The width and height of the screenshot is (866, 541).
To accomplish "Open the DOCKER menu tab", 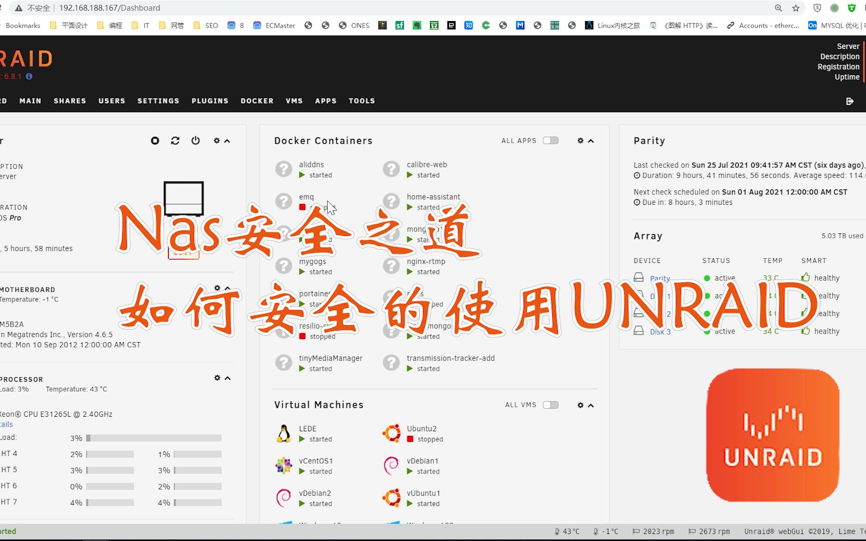I will point(257,101).
